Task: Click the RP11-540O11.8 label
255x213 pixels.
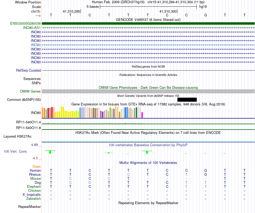Action: [28, 128]
